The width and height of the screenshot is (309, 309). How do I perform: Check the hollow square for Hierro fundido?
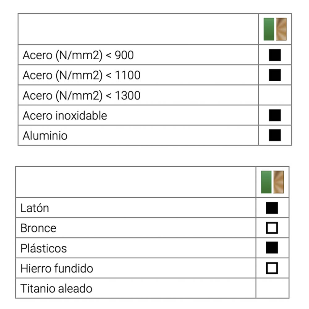(272, 268)
